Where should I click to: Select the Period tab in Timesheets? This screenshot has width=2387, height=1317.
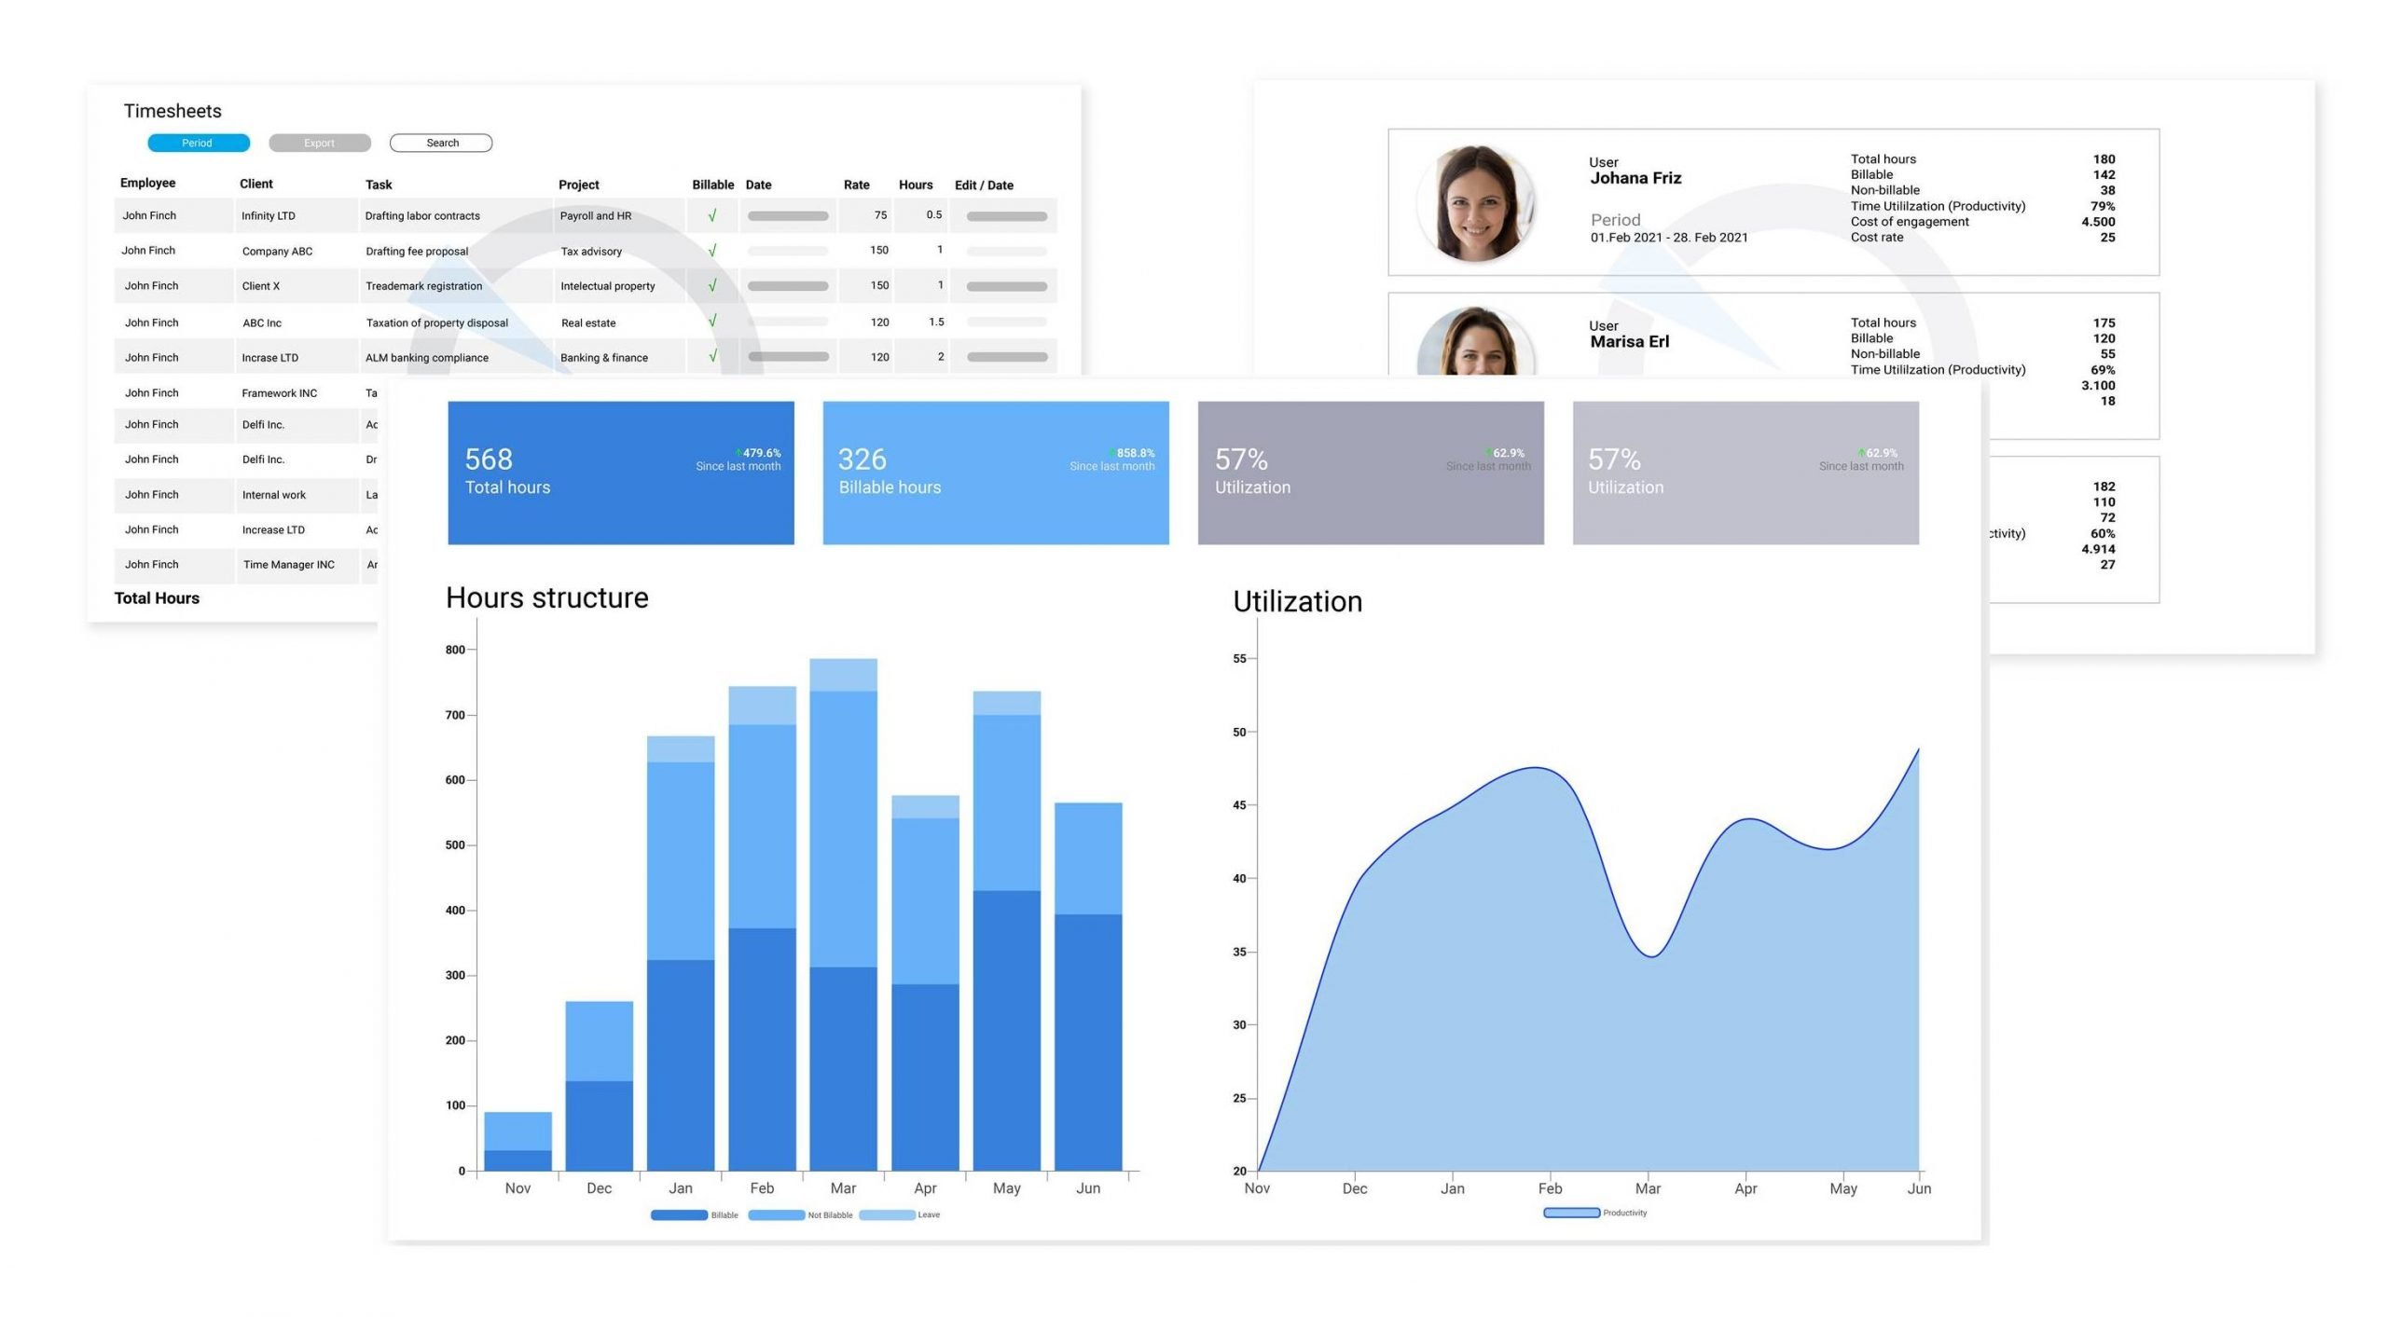pyautogui.click(x=195, y=143)
